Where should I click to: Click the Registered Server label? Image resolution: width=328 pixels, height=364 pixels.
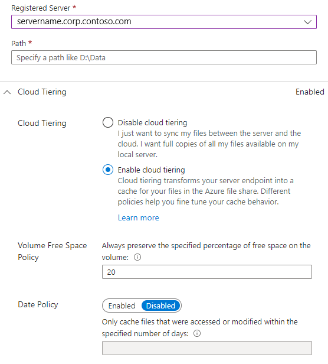(41, 8)
